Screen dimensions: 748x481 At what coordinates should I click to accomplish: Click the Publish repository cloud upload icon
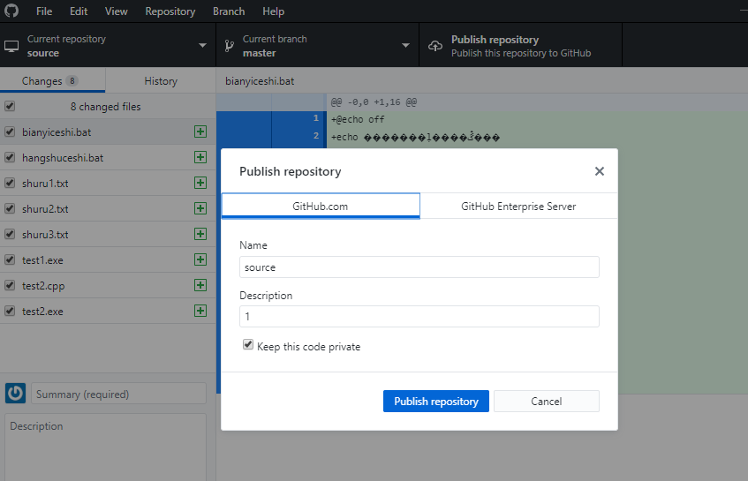coord(435,46)
